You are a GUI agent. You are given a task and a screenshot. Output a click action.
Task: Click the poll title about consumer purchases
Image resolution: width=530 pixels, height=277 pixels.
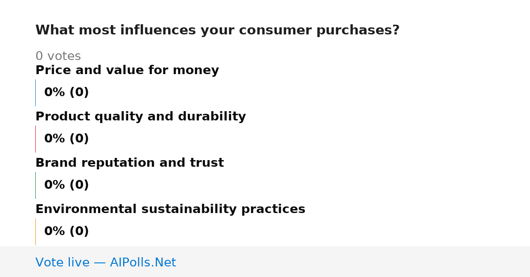pos(217,30)
